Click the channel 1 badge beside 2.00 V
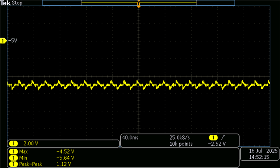The width and height of the screenshot is (280, 168). tap(14, 143)
